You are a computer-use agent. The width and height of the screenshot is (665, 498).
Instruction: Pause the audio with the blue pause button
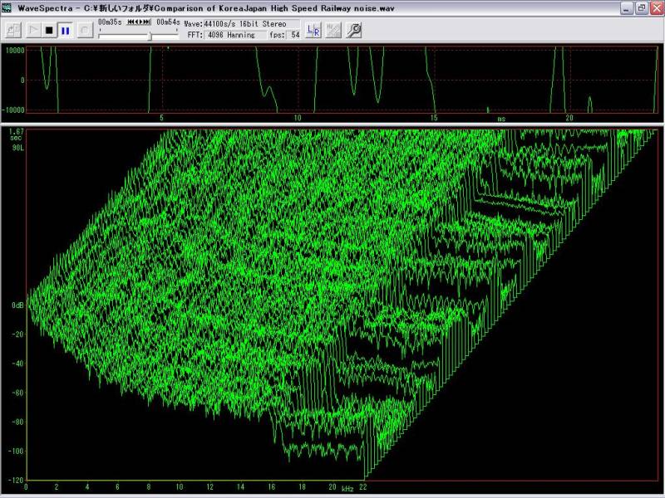65,30
